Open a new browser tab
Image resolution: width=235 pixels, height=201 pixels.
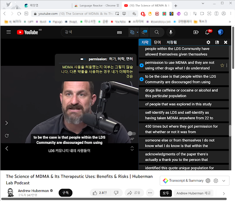coord(176,6)
